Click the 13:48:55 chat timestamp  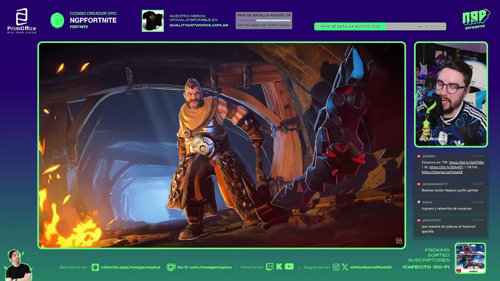[x=477, y=184]
